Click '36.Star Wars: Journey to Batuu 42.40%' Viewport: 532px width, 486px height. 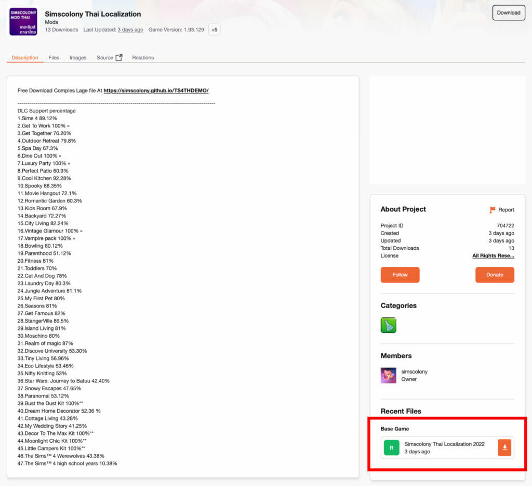point(63,381)
